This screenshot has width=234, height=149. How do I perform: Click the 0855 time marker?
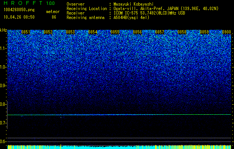[115, 32]
